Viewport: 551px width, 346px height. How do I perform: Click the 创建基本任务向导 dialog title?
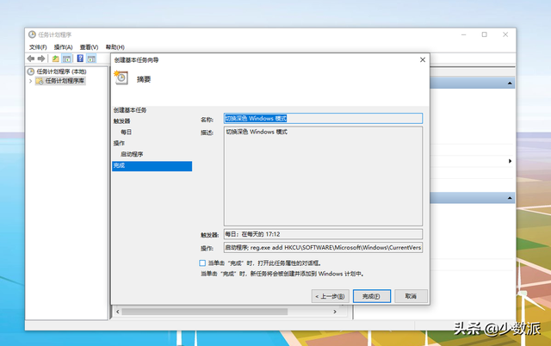(x=136, y=60)
